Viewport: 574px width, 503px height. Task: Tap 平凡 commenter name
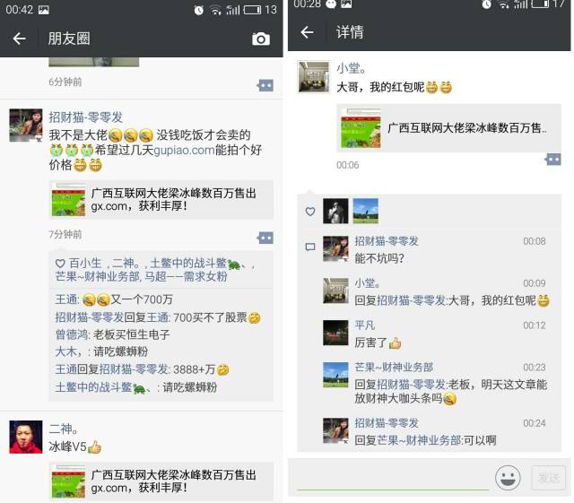tap(365, 325)
